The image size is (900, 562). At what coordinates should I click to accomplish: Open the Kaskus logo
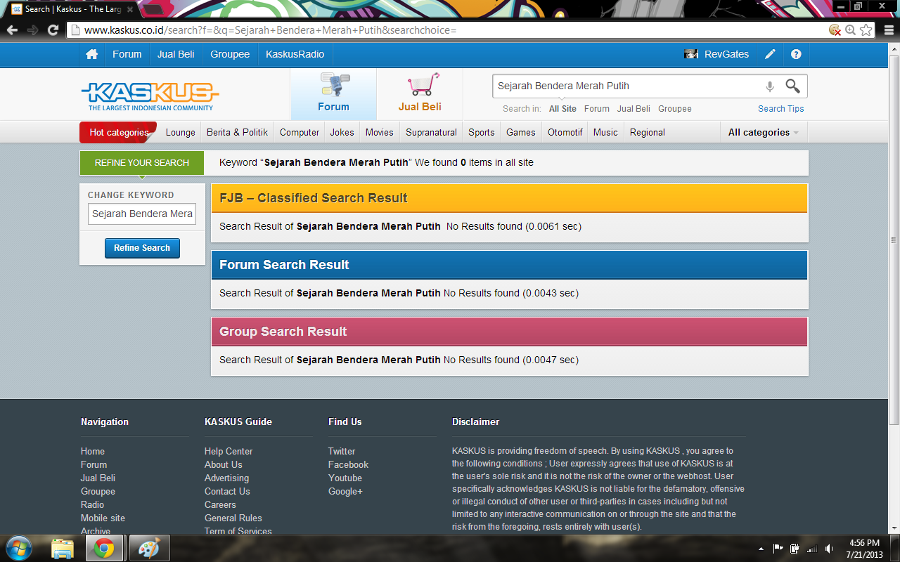coord(150,96)
